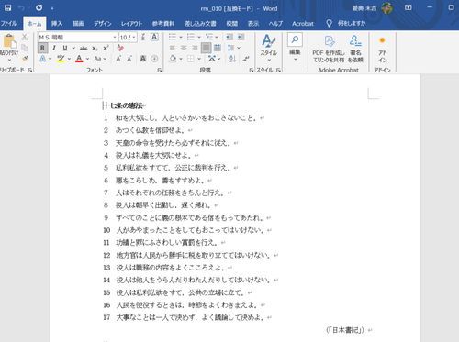This screenshot has width=459, height=342.
Task: Toggle Bold formatting
Action: [42, 48]
